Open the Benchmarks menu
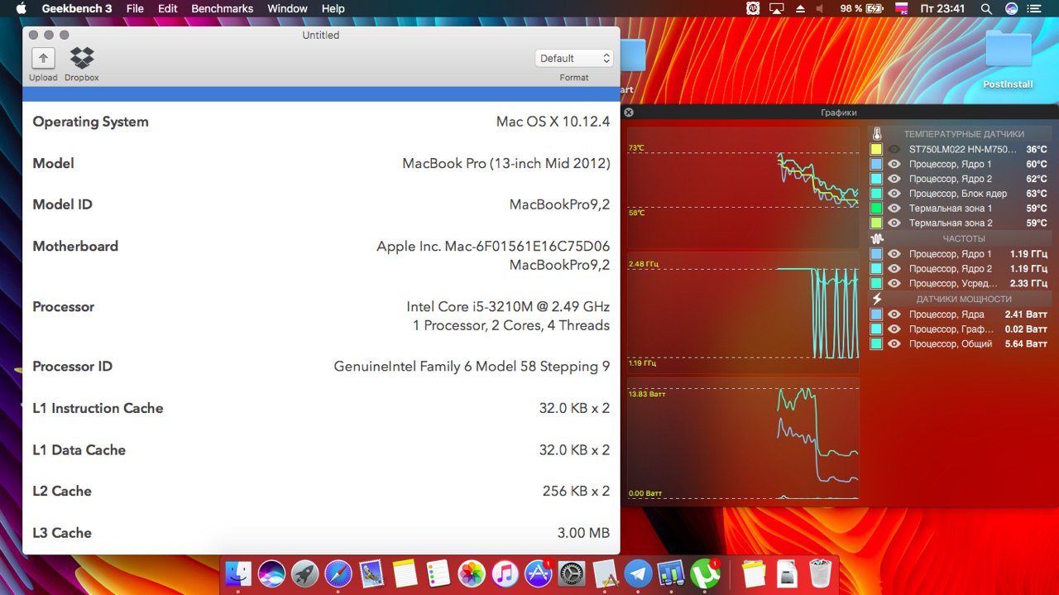This screenshot has width=1059, height=595. coord(223,8)
